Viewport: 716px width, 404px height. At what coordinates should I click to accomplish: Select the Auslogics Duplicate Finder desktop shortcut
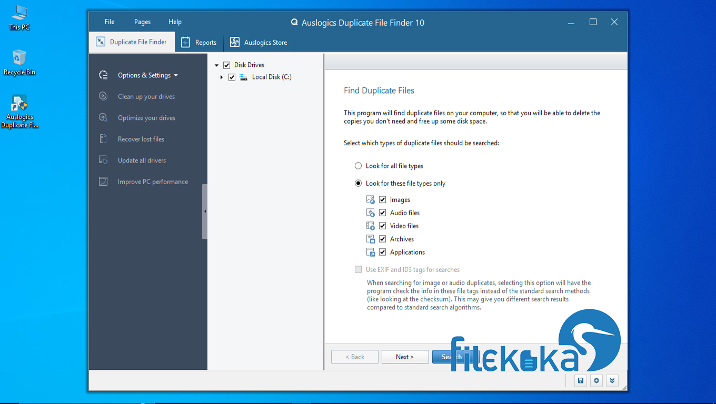[19, 112]
